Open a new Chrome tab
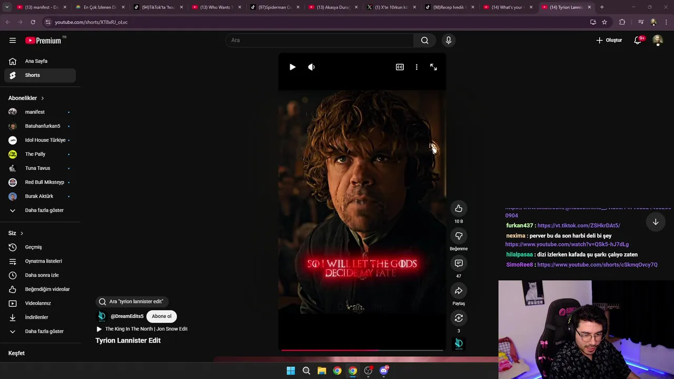The width and height of the screenshot is (674, 379). [x=602, y=7]
